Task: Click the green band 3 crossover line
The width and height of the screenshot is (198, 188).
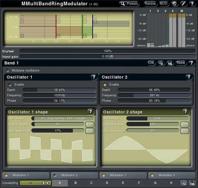Action: pos(83,27)
